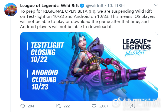Click the ANDROID CLOSING 10/23 banner text
This screenshot has height=112, width=162.
click(45, 80)
